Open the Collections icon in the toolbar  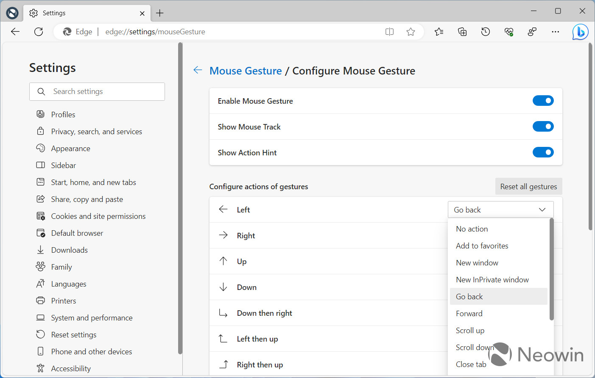tap(462, 31)
